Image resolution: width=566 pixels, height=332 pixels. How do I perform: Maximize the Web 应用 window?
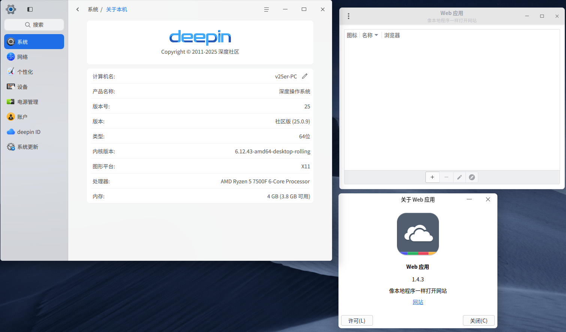[x=542, y=16]
